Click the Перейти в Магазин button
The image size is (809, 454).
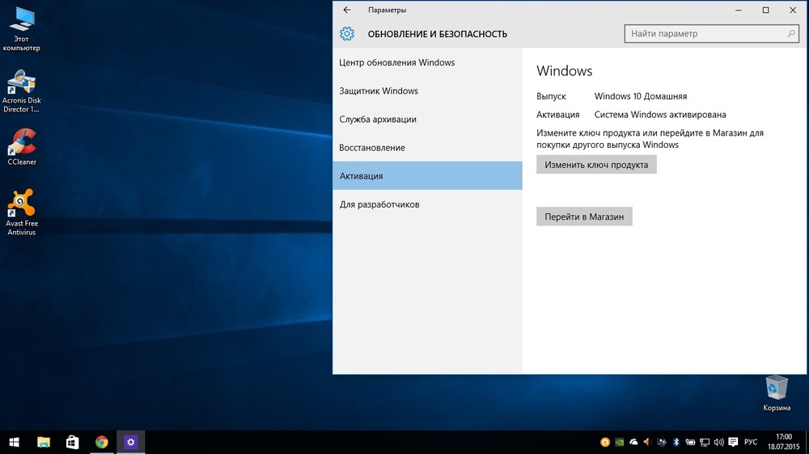[x=584, y=216]
